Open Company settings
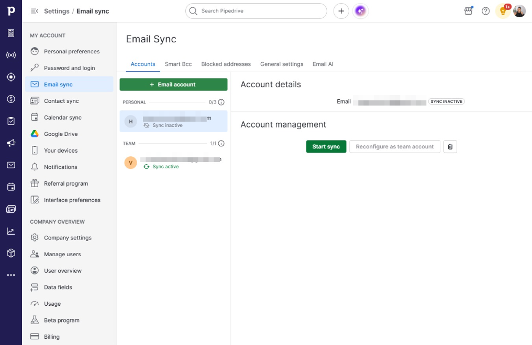This screenshot has height=345, width=532. (x=69, y=238)
